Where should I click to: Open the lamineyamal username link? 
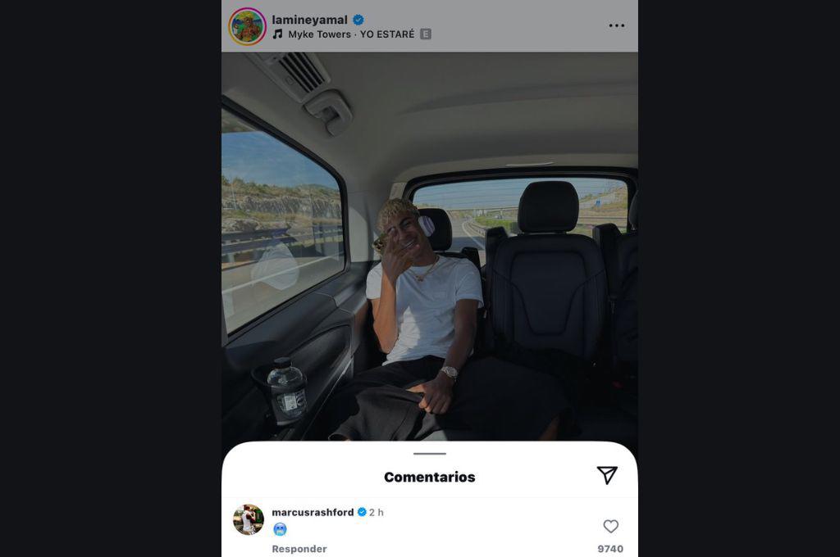(x=309, y=20)
